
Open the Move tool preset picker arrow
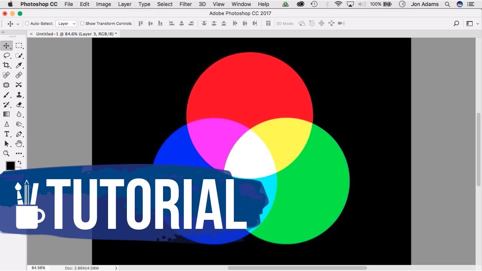[18, 24]
